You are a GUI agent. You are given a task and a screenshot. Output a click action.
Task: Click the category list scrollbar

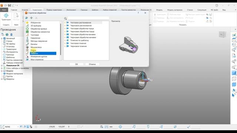pyautogui.click(x=61, y=39)
